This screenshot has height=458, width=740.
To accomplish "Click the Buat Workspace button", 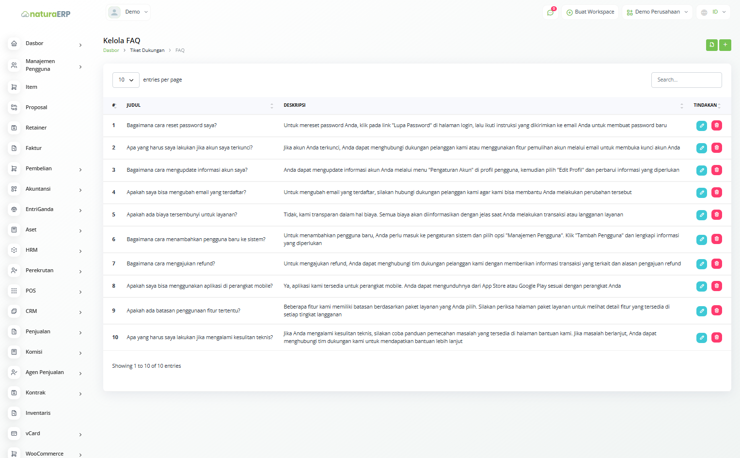I will pyautogui.click(x=590, y=12).
